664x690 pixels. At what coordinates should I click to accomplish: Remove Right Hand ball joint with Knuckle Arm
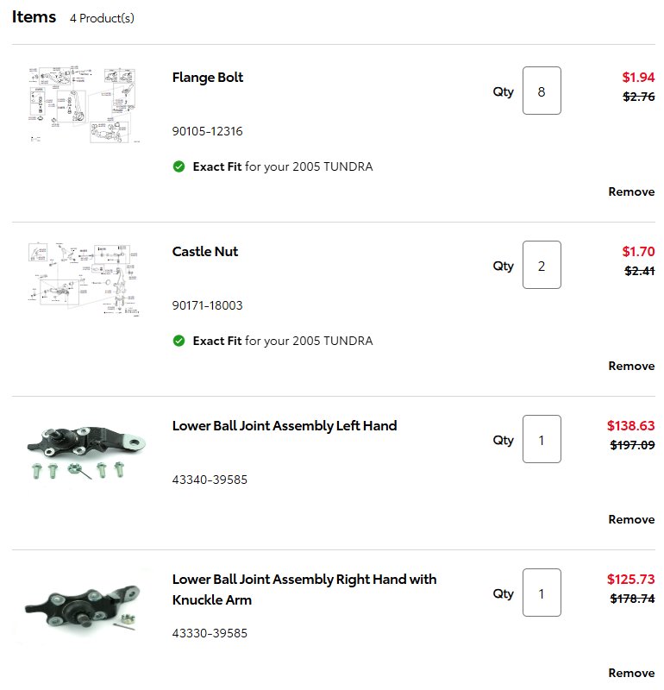coord(631,674)
